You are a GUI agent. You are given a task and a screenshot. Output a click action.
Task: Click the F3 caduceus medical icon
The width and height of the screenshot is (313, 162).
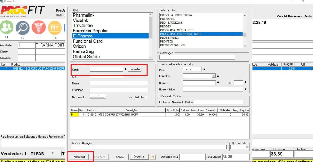pyautogui.click(x=39, y=27)
